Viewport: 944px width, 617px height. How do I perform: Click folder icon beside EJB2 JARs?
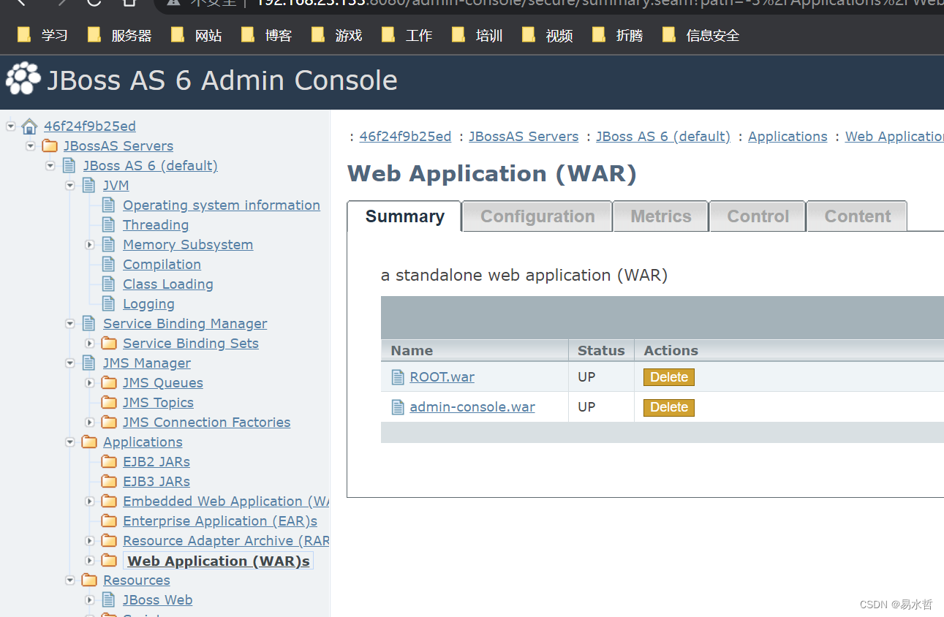(109, 462)
